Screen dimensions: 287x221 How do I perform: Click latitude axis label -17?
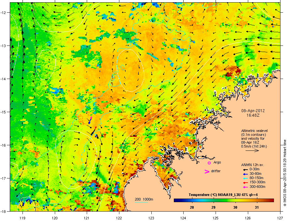pyautogui.click(x=3, y=178)
